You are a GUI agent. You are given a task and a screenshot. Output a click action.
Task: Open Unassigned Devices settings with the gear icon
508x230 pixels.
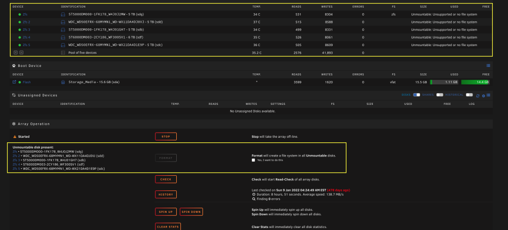pyautogui.click(x=484, y=96)
